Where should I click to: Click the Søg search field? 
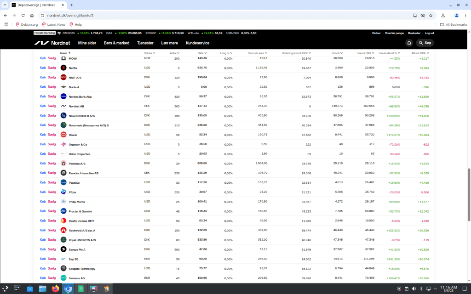[x=425, y=43]
